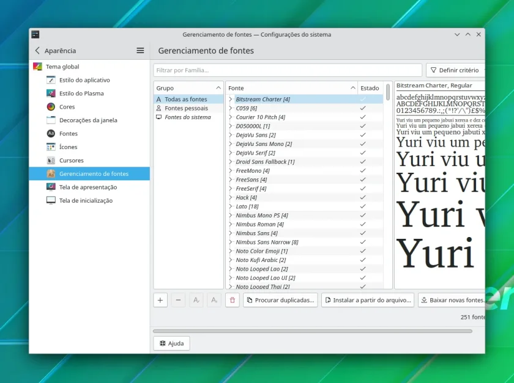The height and width of the screenshot is (383, 514).
Task: Open the Cores color wheel icon
Action: click(x=51, y=107)
